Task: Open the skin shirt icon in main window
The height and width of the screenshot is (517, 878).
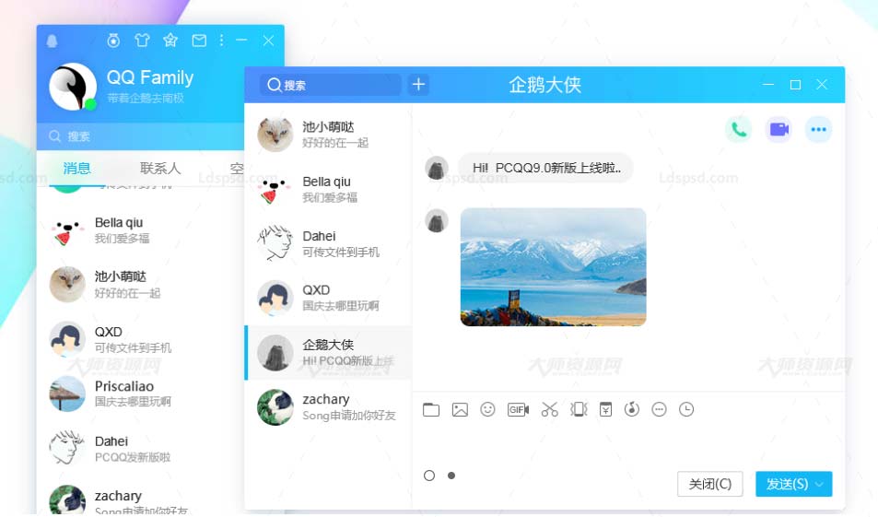Action: pos(142,41)
